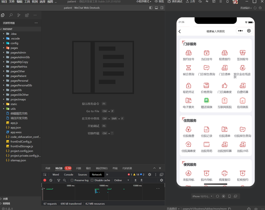Enable the Preserve log checkbox
The height and width of the screenshot is (210, 265).
(x=72, y=180)
